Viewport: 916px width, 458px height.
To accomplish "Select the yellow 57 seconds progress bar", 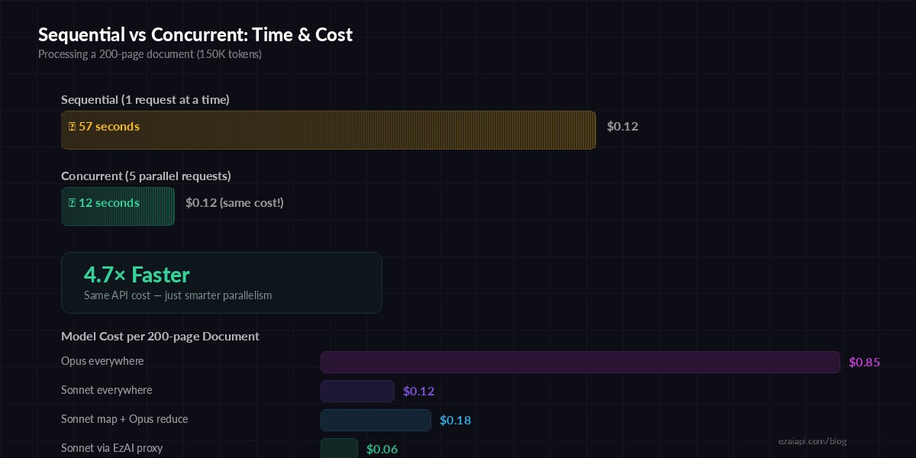I will click(328, 130).
